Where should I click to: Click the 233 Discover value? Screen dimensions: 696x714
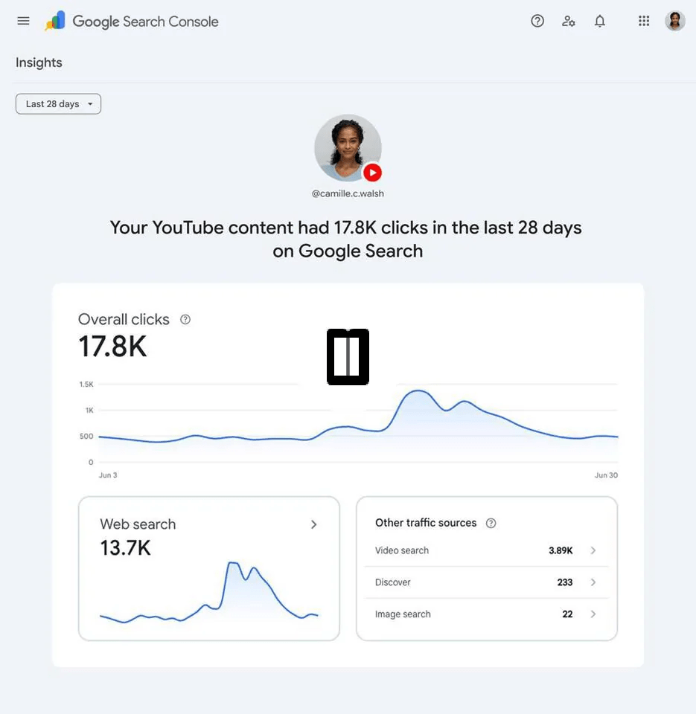coord(565,582)
